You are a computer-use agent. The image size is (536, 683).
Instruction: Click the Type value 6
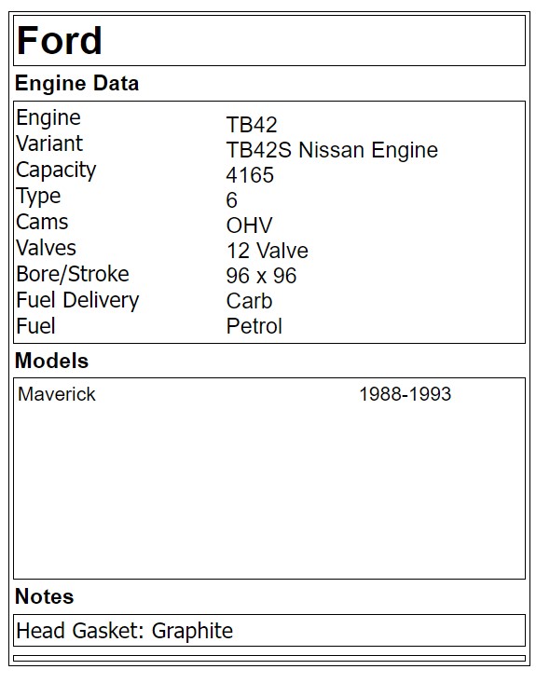[x=231, y=200]
